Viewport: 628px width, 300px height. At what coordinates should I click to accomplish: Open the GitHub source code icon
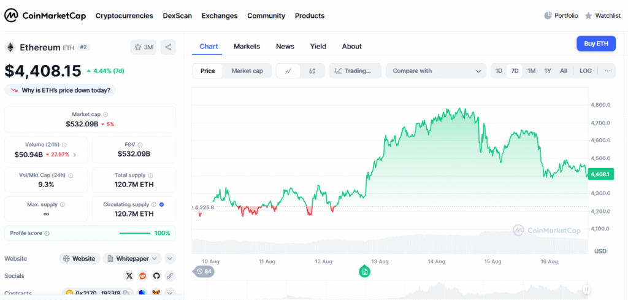(156, 276)
